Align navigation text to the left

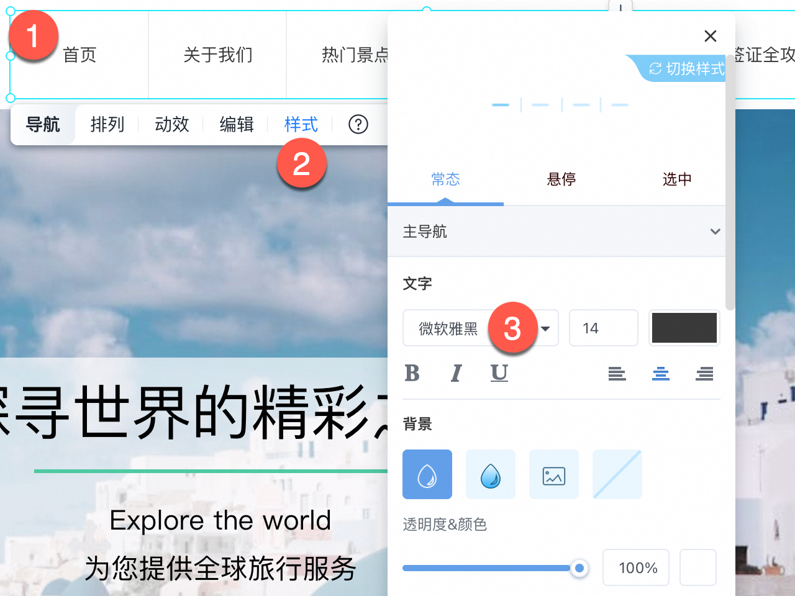[x=617, y=373]
